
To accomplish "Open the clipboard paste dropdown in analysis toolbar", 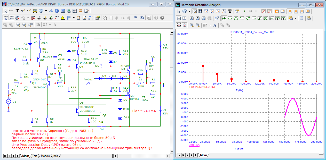I will [296, 18].
